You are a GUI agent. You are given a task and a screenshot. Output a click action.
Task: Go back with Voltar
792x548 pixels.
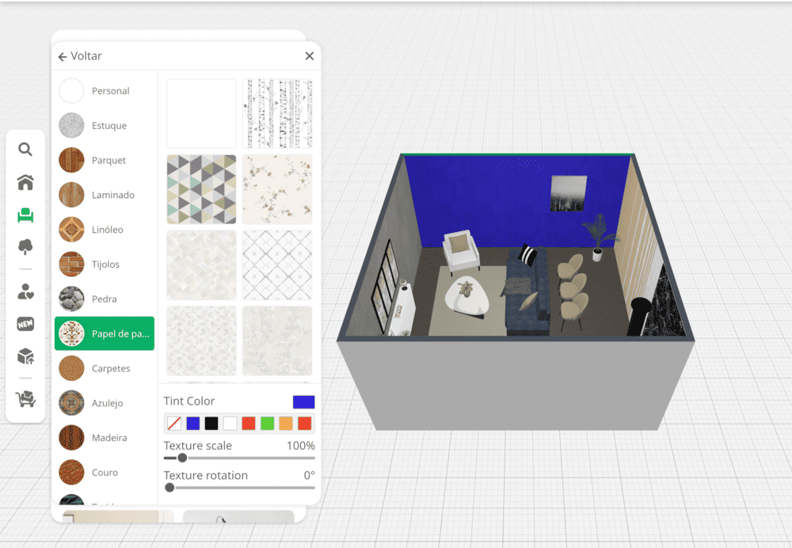pyautogui.click(x=80, y=56)
